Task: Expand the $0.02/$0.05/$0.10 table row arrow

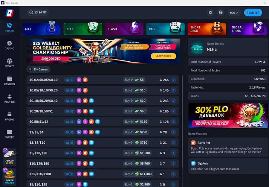Action: [x=173, y=80]
